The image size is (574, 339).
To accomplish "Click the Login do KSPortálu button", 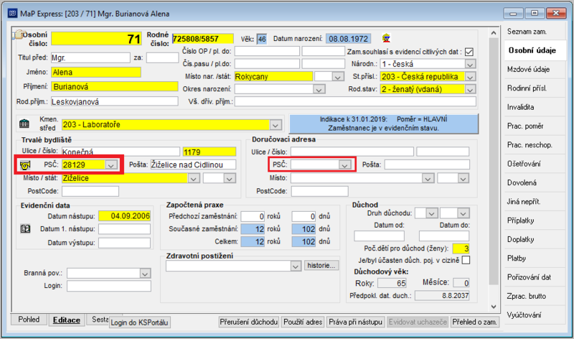I will pyautogui.click(x=139, y=322).
